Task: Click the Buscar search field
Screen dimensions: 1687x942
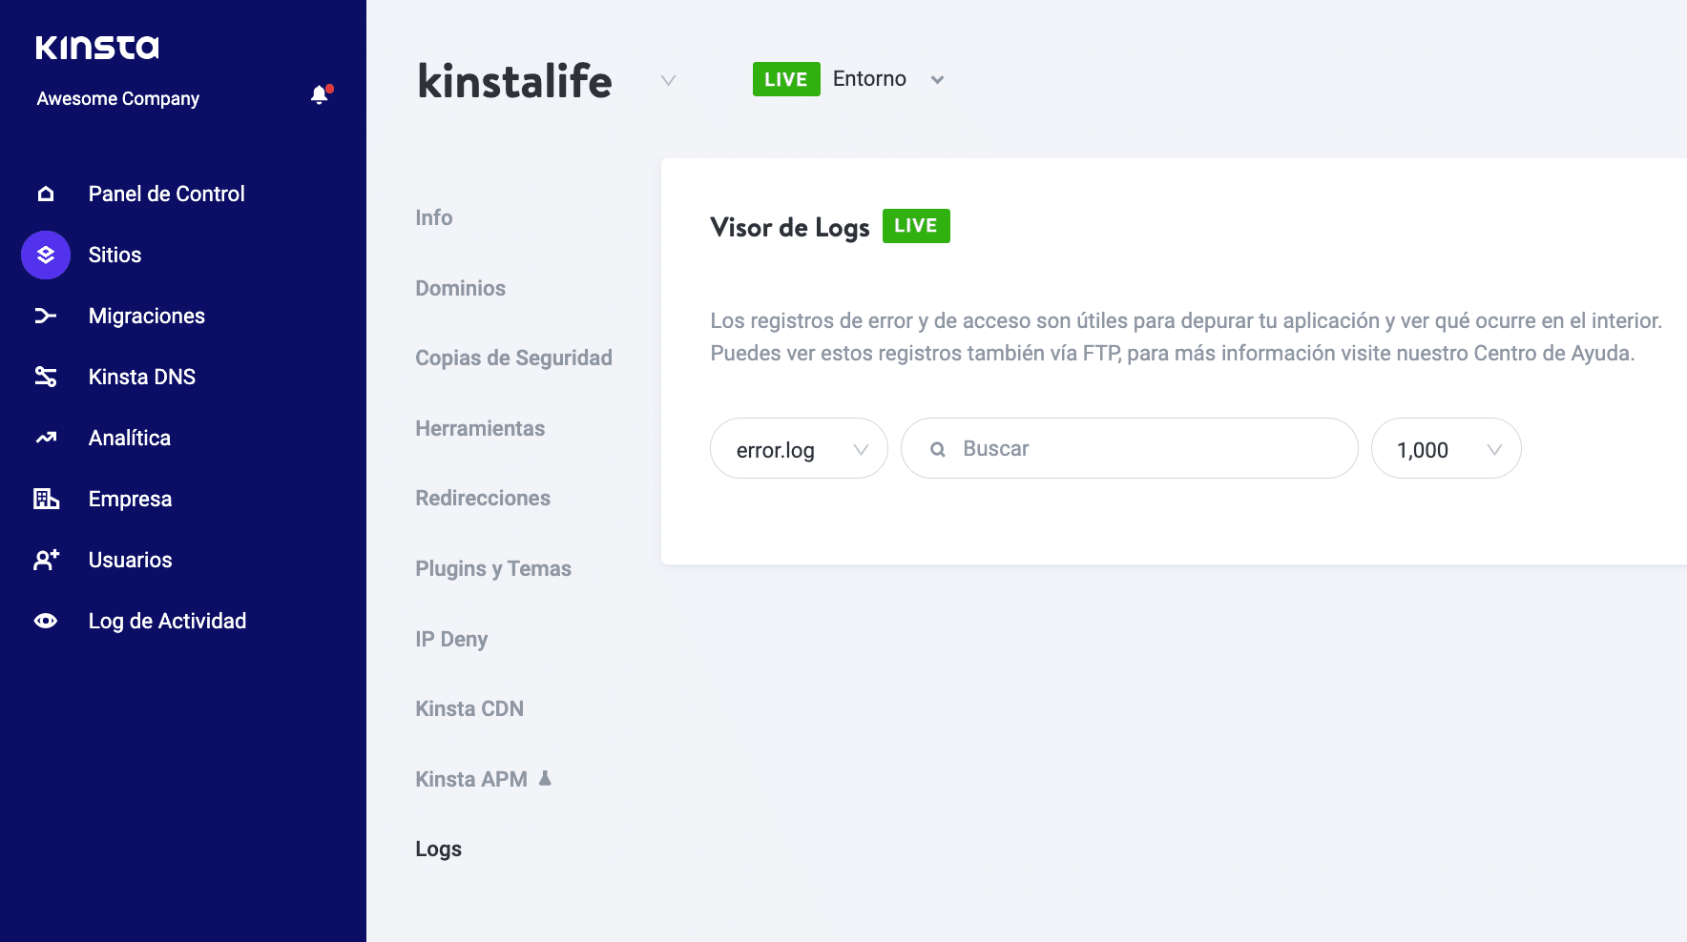Action: (x=1145, y=449)
